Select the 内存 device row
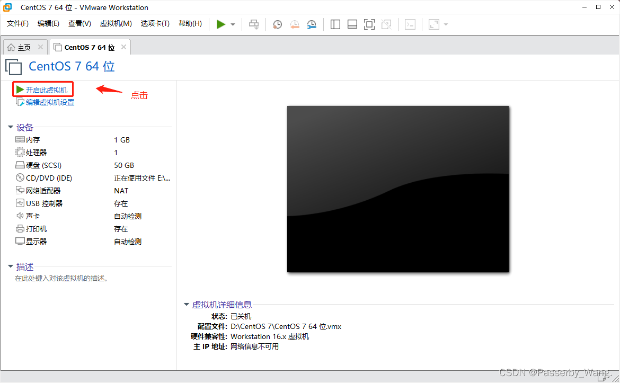The height and width of the screenshot is (383, 620). click(x=93, y=140)
